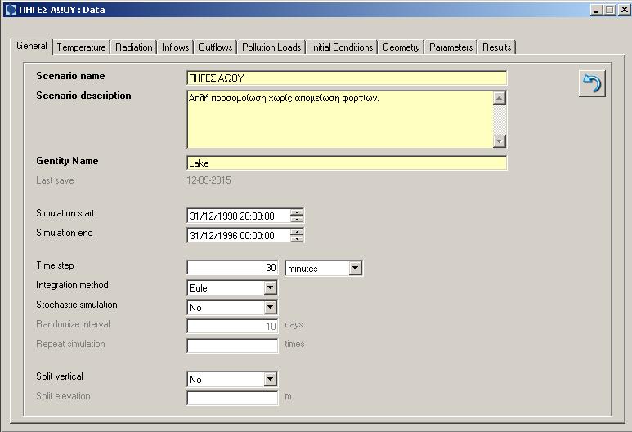Click the Repeat simulation field

coord(232,345)
